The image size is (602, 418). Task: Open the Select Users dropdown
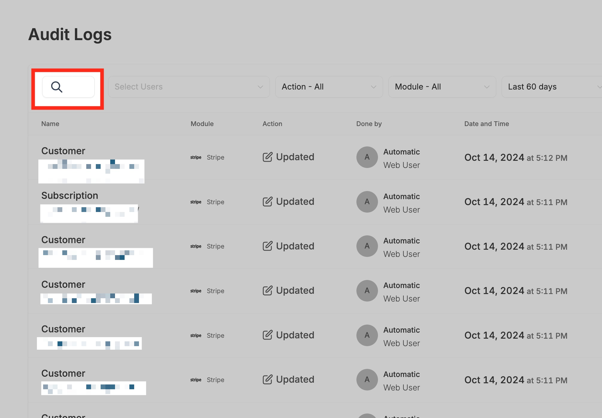(189, 87)
